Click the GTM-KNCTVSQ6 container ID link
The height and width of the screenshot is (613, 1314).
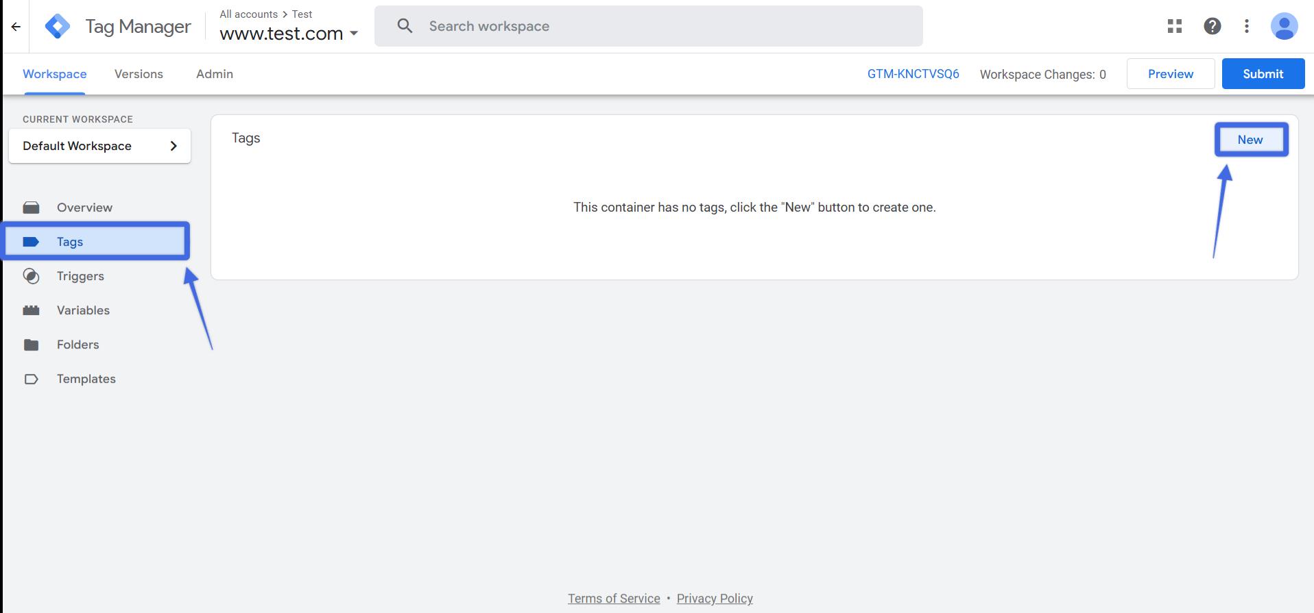pyautogui.click(x=913, y=74)
